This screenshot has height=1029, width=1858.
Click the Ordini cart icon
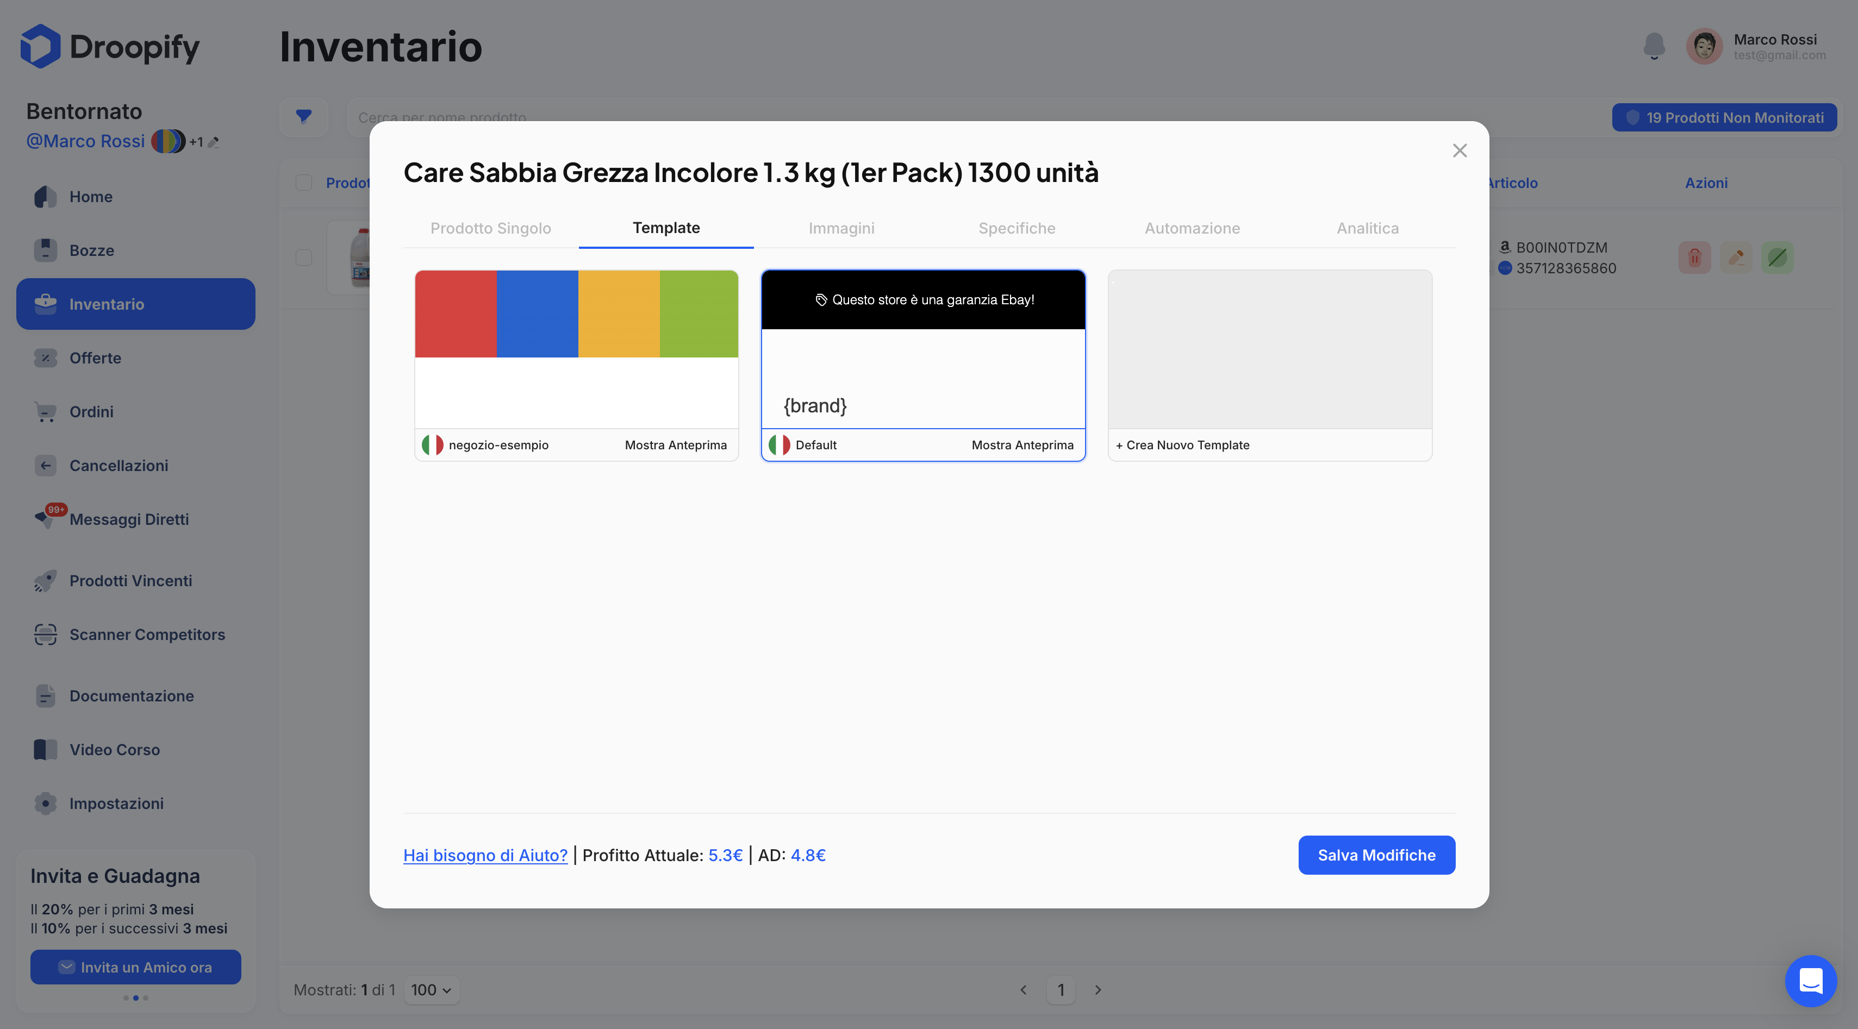(x=46, y=412)
